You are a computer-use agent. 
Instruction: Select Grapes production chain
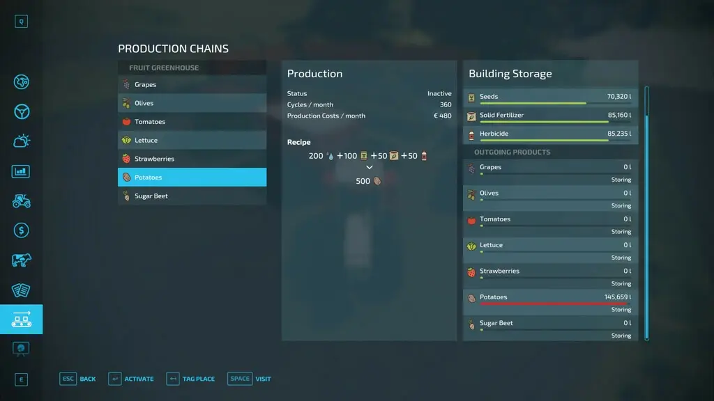click(192, 84)
